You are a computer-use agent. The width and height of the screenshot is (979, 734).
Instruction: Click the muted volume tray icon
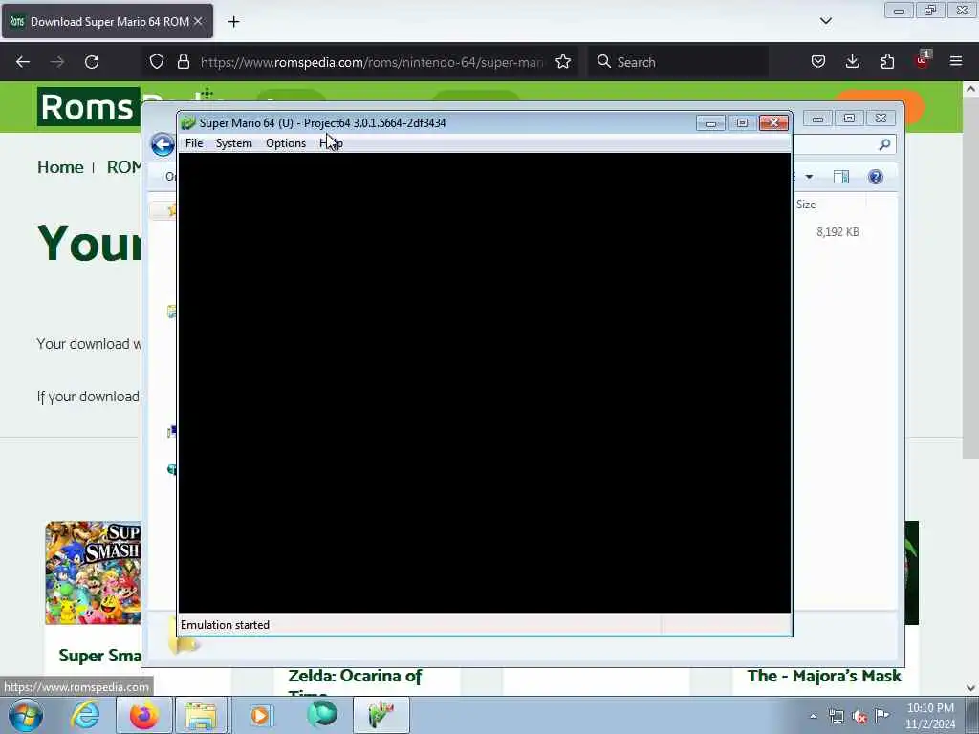[859, 716]
